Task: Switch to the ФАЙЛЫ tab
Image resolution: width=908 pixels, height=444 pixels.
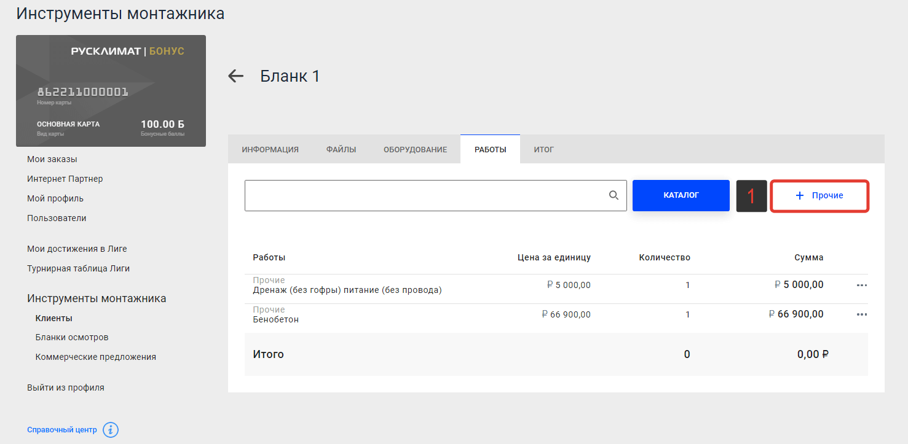Action: tap(341, 149)
